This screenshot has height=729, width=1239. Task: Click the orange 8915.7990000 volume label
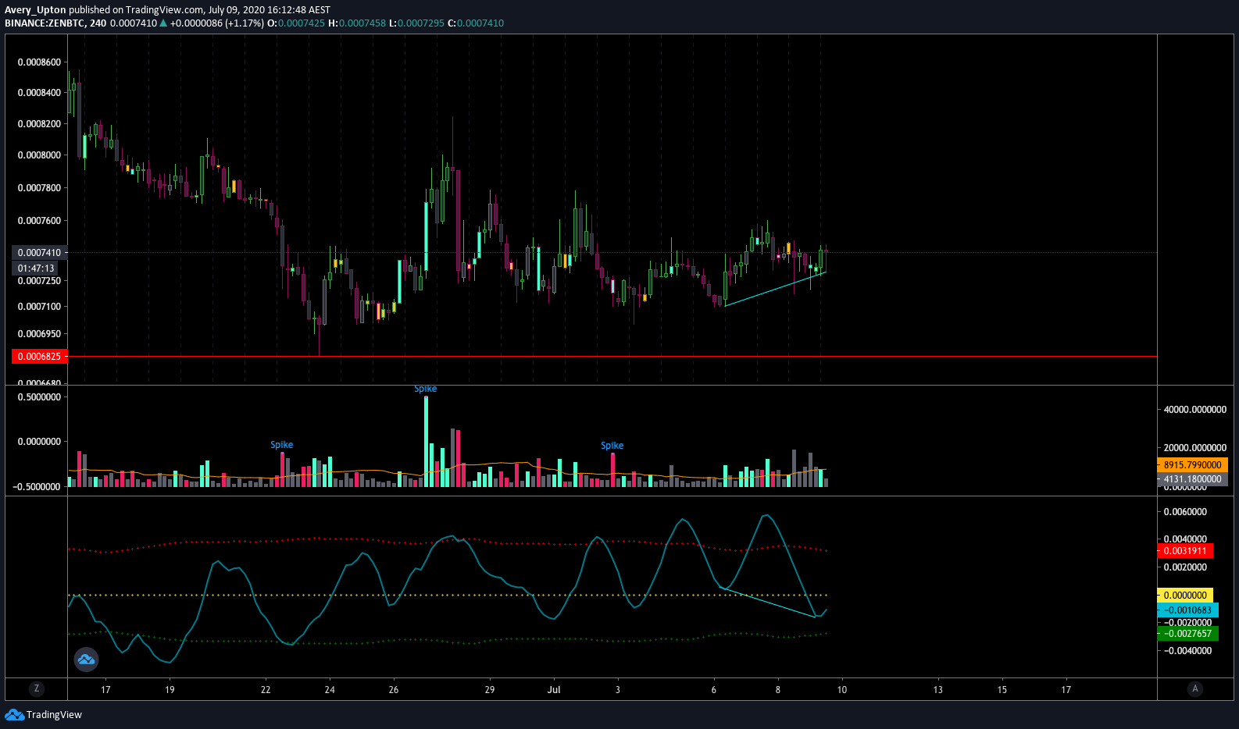coord(1192,465)
